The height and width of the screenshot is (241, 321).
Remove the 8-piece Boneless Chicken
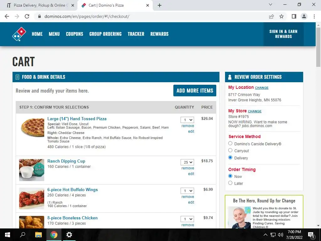point(188,225)
